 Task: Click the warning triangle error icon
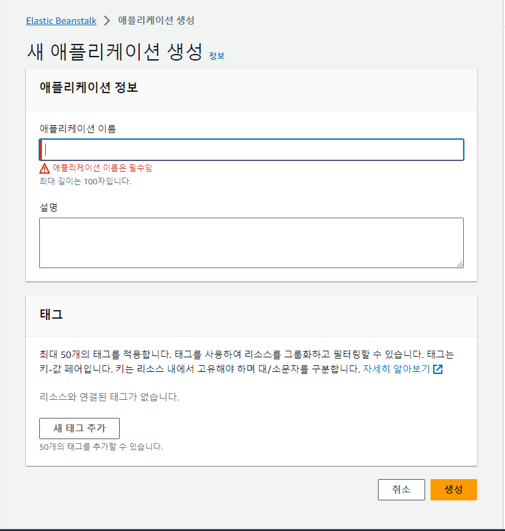(45, 168)
